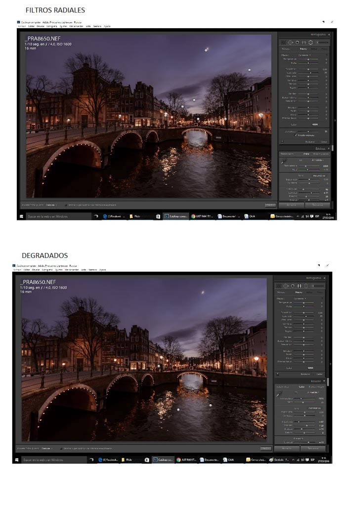
Task: Click Color swatch in FILTROS RADIALES filter panel
Action: pyautogui.click(x=315, y=124)
